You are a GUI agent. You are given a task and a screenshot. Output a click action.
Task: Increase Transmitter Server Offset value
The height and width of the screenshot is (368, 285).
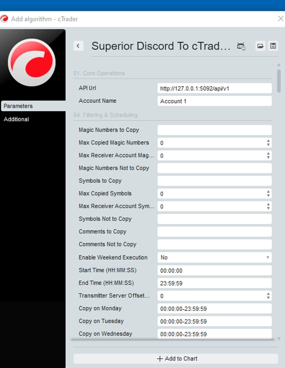point(268,294)
